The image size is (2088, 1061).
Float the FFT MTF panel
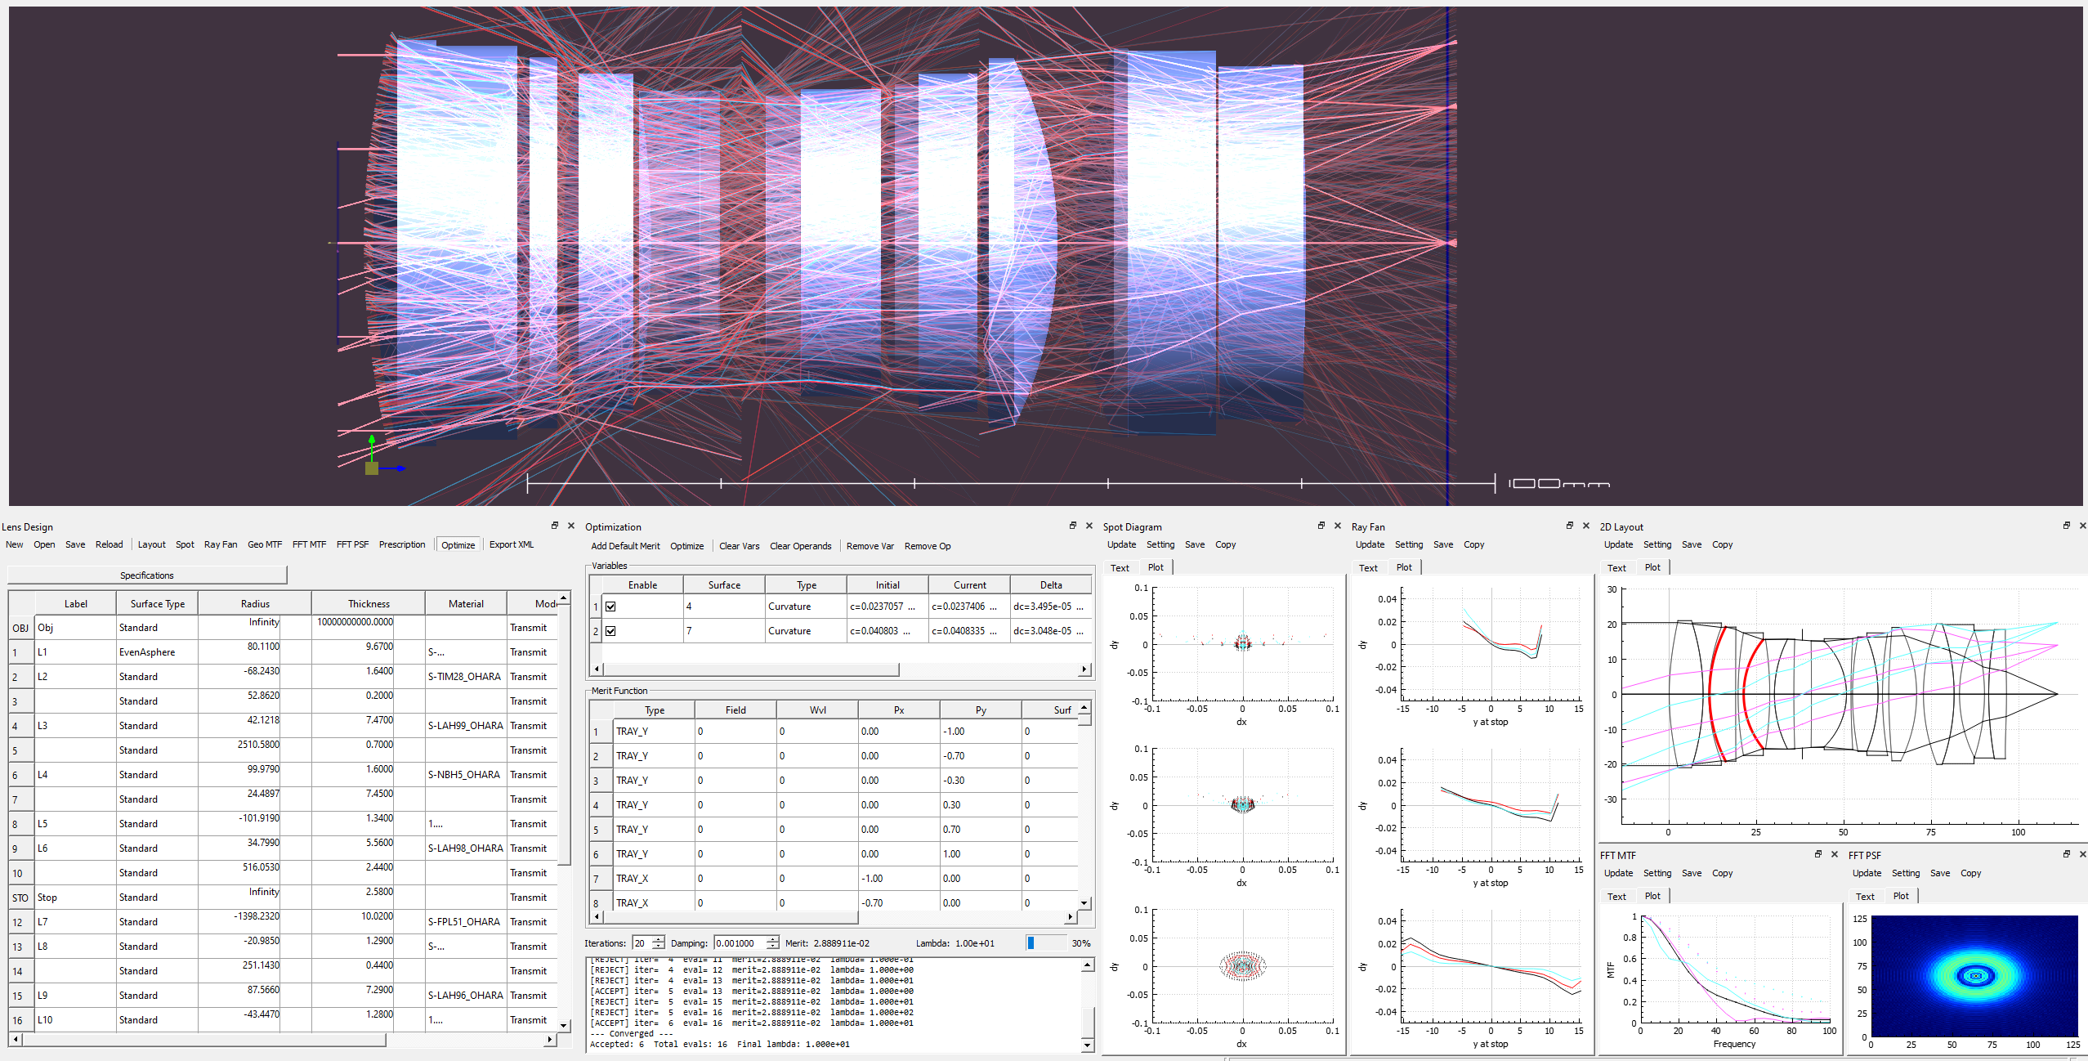point(1818,854)
